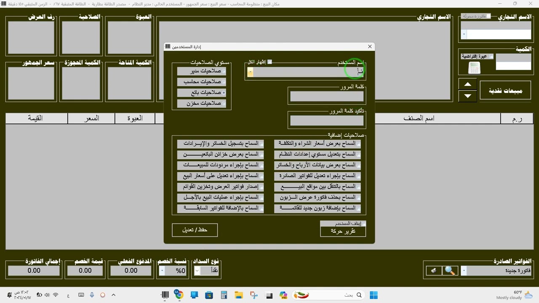
Task: Open the trade name الاسم التجاري dropdown
Action: click(464, 35)
